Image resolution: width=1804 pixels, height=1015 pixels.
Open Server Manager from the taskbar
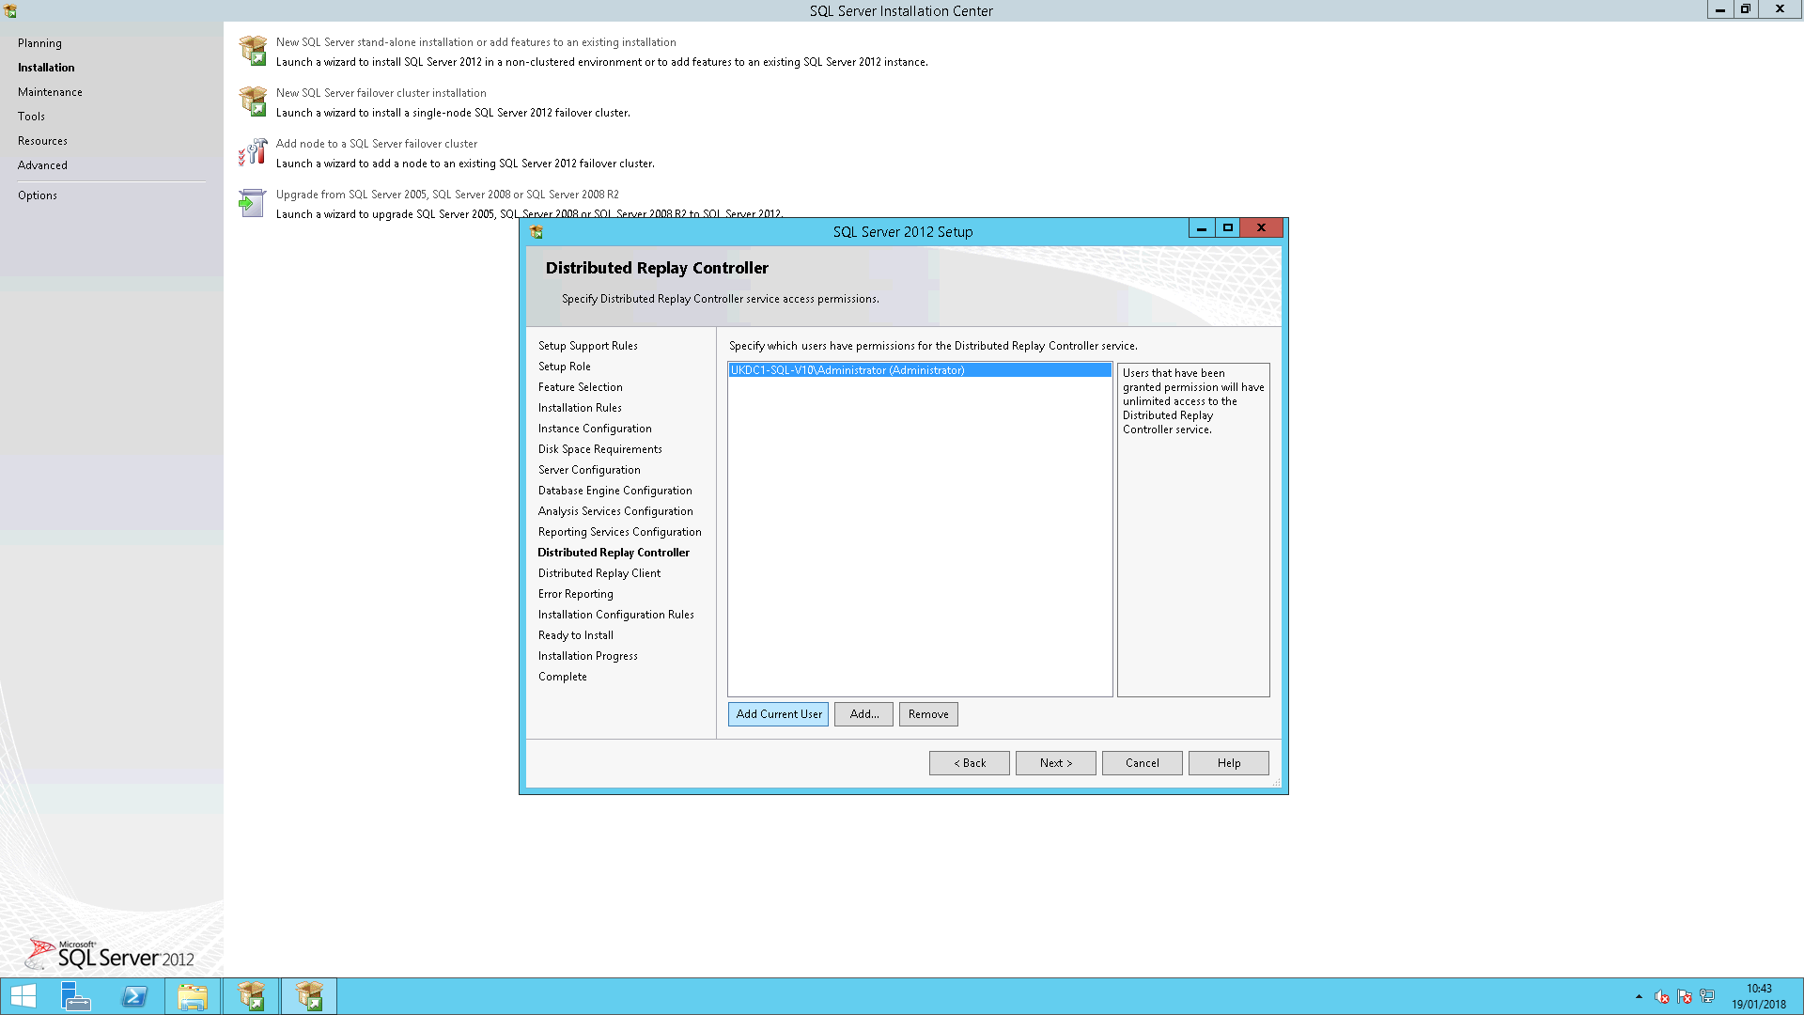(75, 996)
